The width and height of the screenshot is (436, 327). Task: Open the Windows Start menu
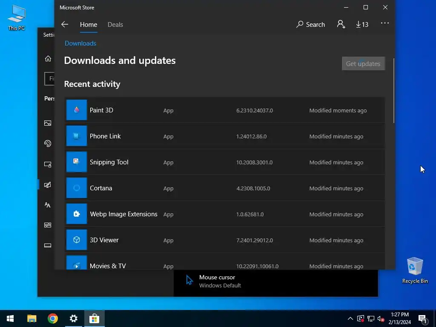(x=10, y=318)
